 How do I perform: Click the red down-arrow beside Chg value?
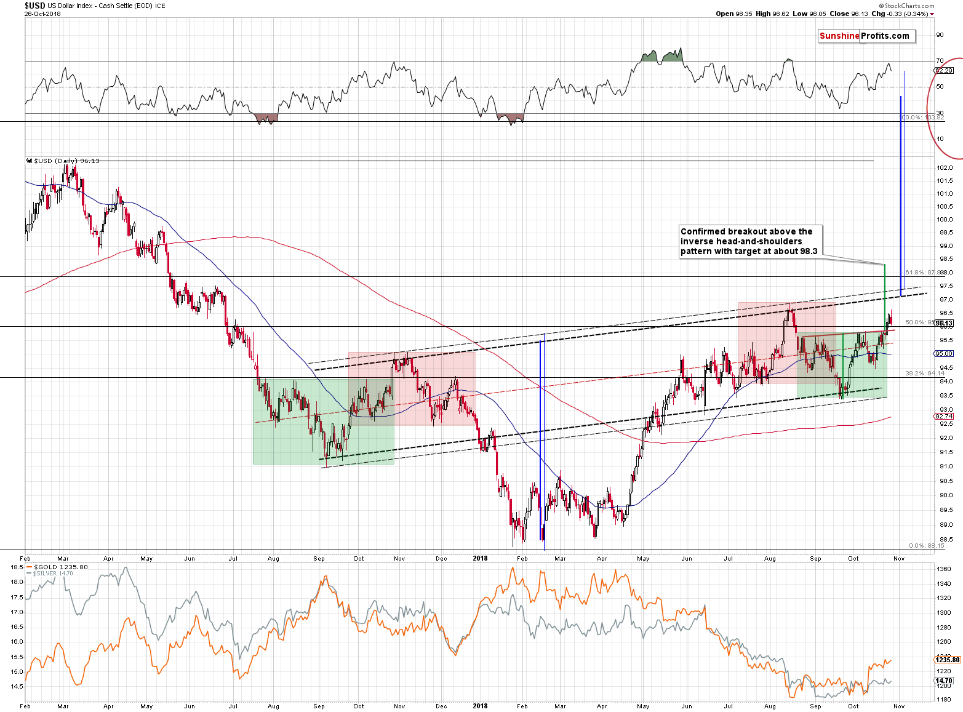[x=932, y=14]
